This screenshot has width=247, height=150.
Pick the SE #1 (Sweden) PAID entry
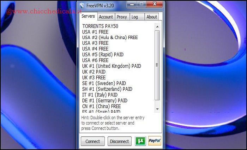tap(104, 83)
